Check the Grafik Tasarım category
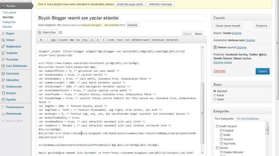Image resolution: width=279 pixels, height=156 pixels. point(217,126)
